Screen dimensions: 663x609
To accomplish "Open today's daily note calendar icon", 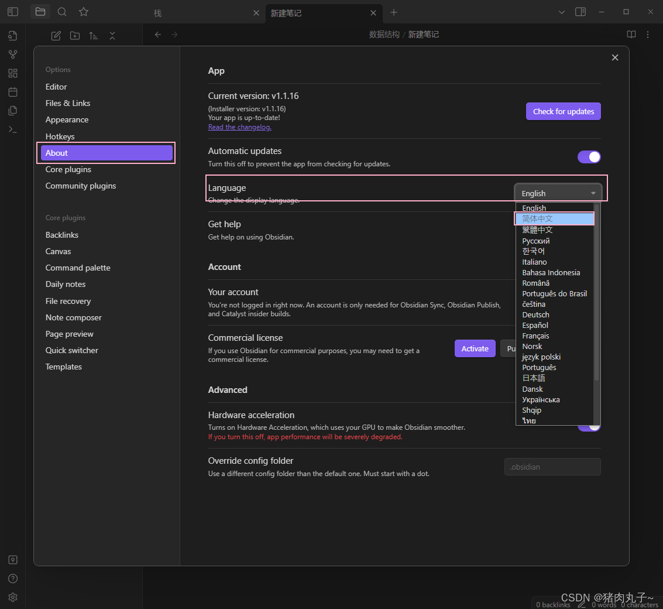I will point(13,92).
